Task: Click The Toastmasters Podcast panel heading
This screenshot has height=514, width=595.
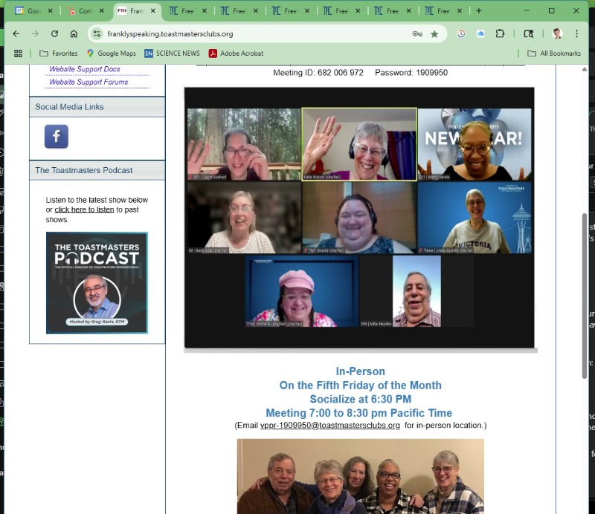Action: (x=84, y=170)
